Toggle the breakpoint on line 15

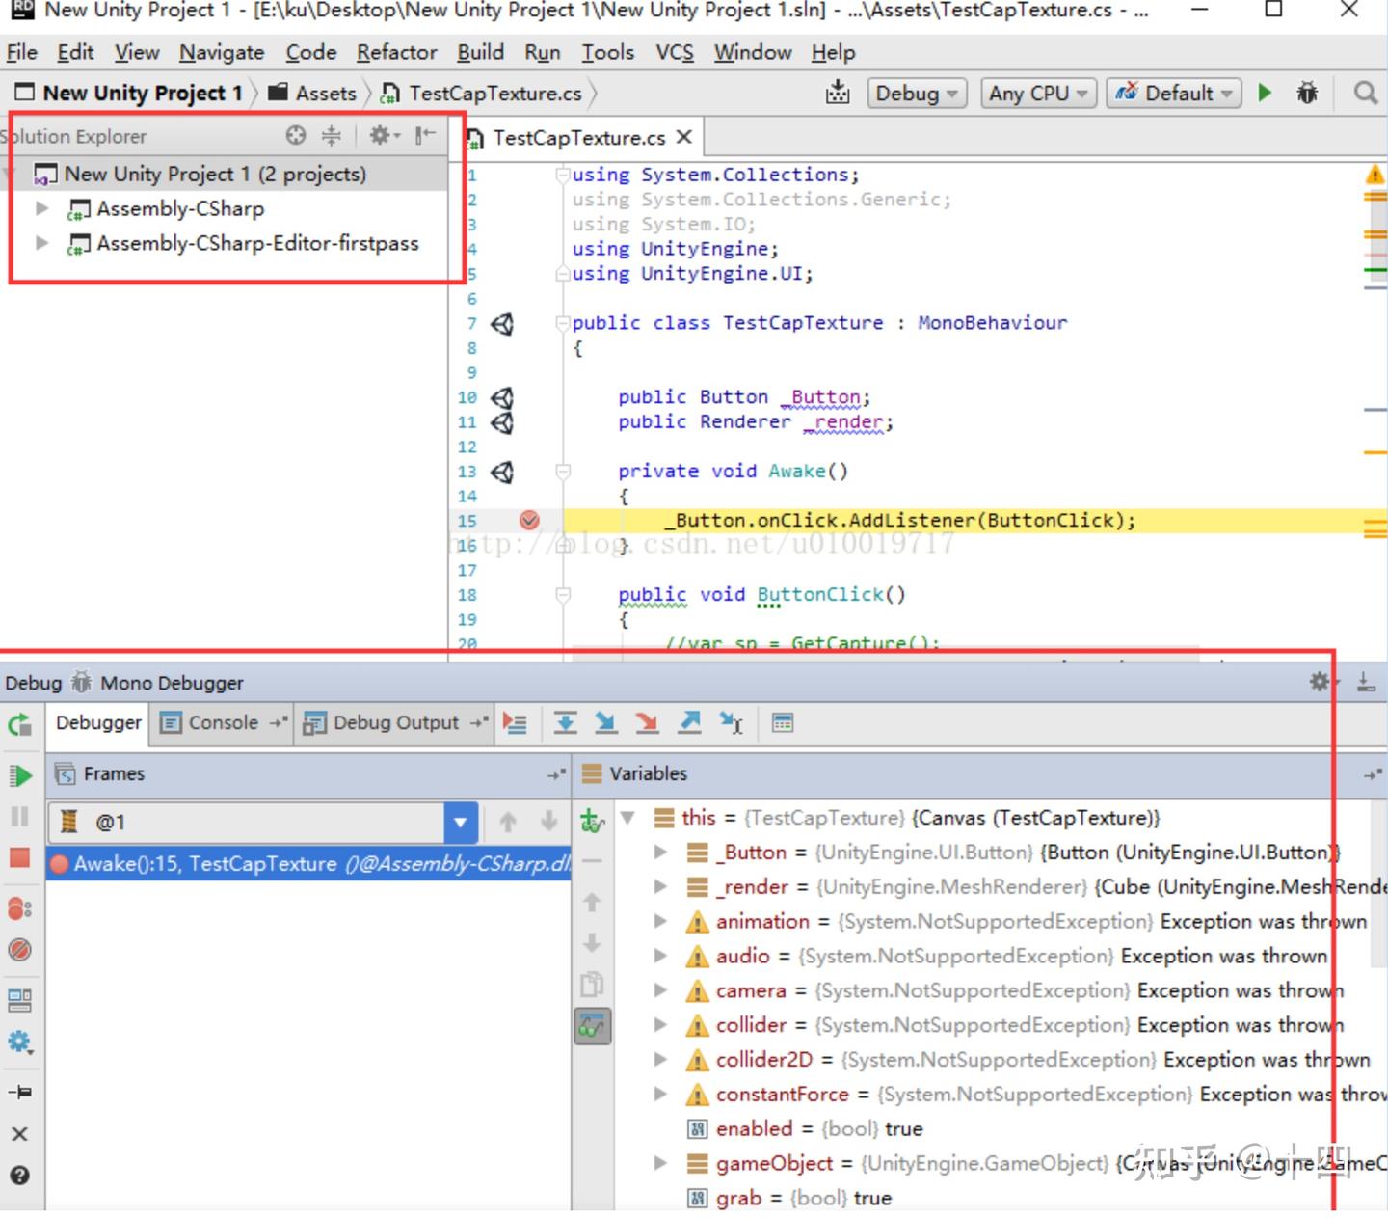tap(529, 520)
